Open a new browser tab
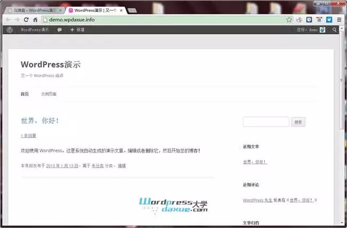Screen dimensions: 347x228 (x=132, y=10)
